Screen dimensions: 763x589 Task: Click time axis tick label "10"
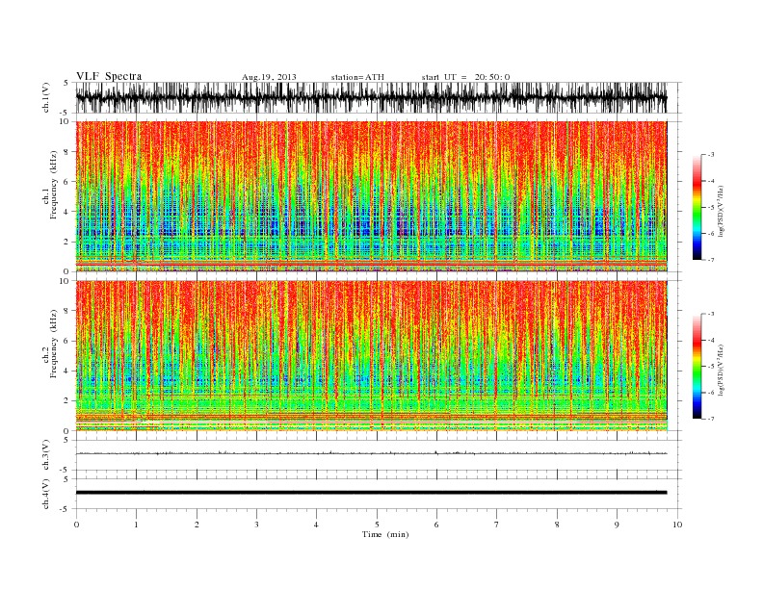pos(677,525)
